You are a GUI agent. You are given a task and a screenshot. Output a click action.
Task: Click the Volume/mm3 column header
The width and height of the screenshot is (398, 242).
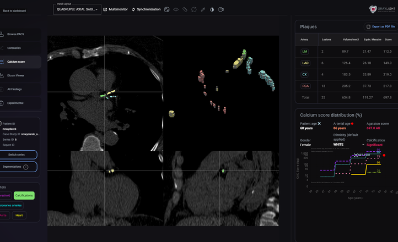pyautogui.click(x=351, y=40)
